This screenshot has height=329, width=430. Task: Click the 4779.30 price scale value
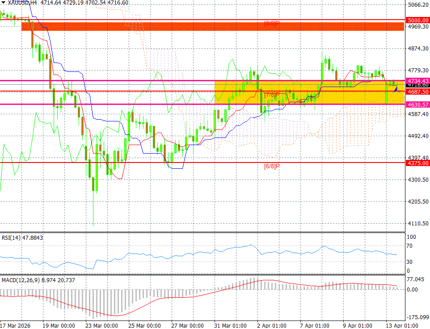coord(418,71)
